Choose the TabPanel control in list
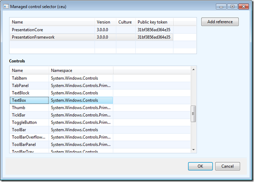The width and height of the screenshot is (254, 182). click(21, 86)
